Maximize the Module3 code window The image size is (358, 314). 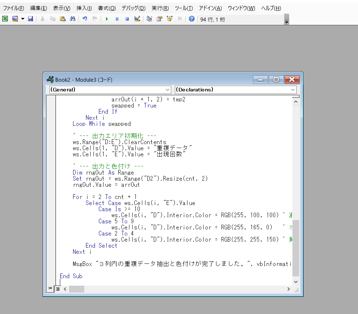[276, 80]
